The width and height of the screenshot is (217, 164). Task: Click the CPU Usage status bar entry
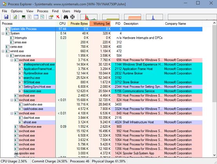pos(14,161)
